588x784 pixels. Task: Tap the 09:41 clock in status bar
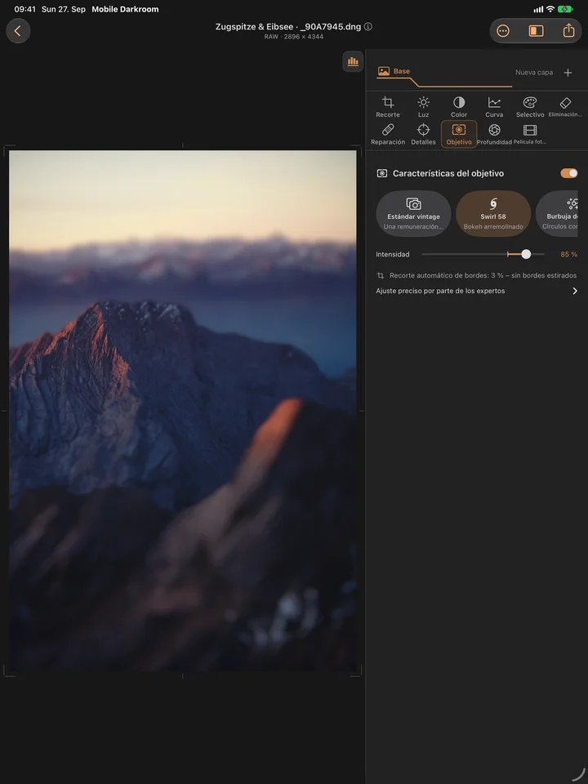[x=24, y=9]
